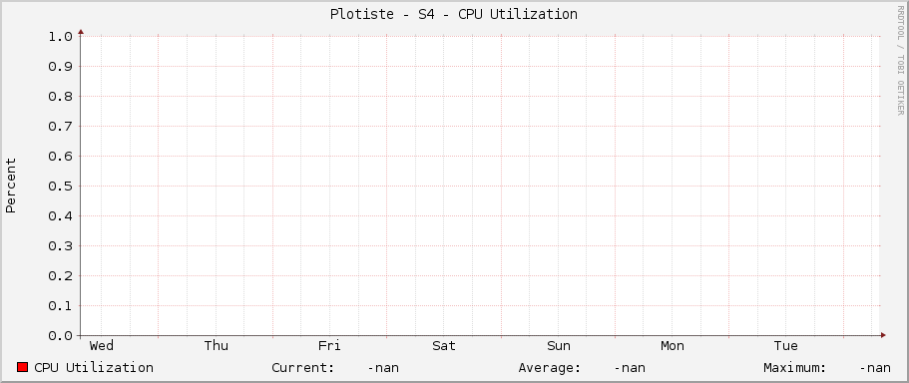This screenshot has height=383, width=909.
Task: Click the 'Fri' day label
Action: pos(329,346)
